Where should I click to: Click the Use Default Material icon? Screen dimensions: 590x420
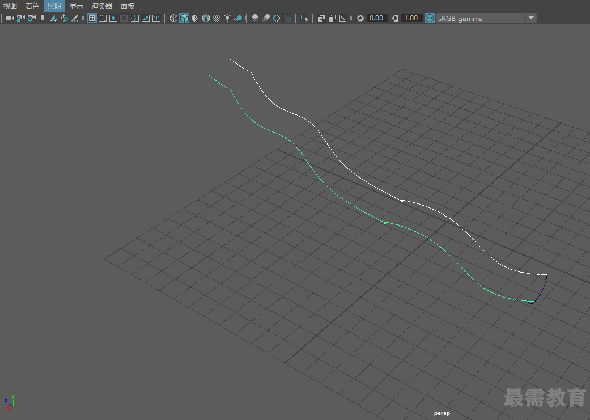coord(195,18)
